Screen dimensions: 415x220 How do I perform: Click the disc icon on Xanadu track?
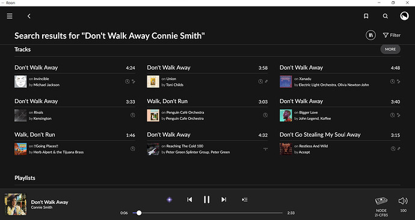tap(393, 82)
